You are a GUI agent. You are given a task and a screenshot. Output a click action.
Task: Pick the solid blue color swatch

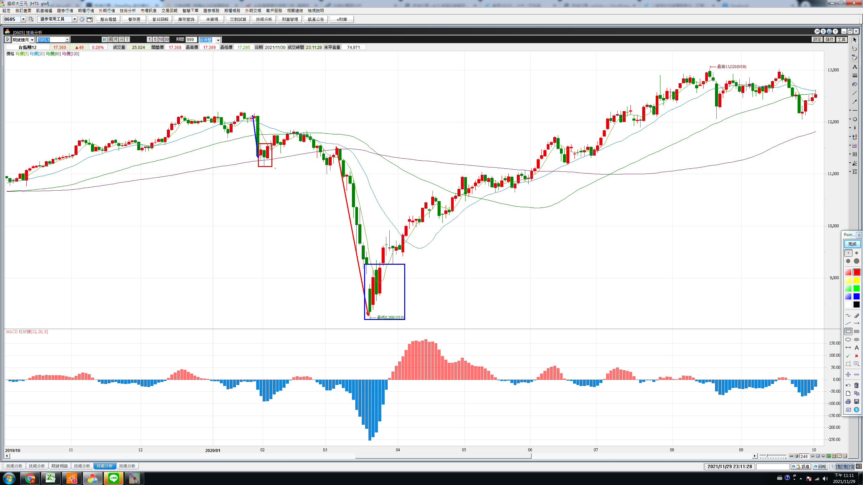(x=857, y=297)
